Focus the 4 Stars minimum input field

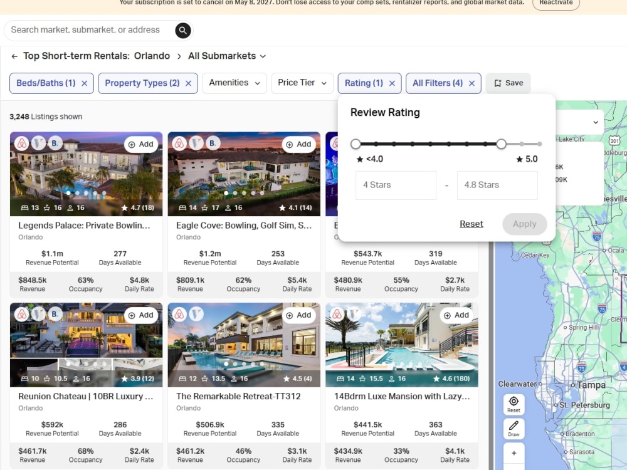(x=396, y=185)
